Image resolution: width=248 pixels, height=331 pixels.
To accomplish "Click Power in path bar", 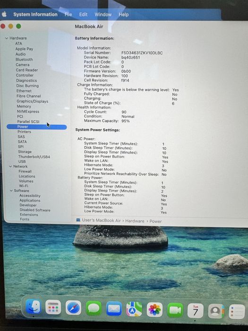I will [155, 221].
